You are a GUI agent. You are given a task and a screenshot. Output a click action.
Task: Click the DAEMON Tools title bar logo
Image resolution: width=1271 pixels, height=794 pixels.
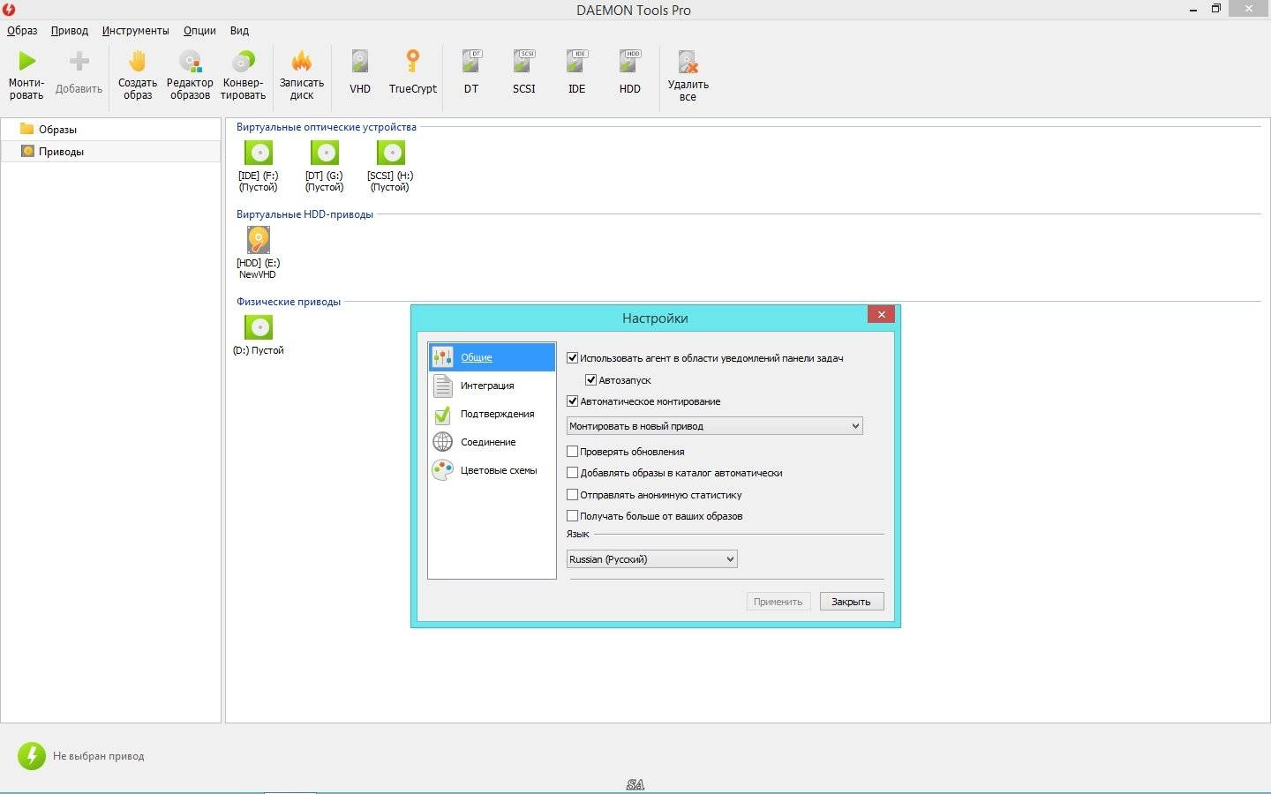(x=9, y=10)
